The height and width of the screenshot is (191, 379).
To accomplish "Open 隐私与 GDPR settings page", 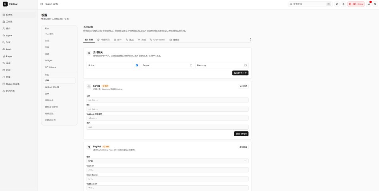I will pyautogui.click(x=59, y=107).
